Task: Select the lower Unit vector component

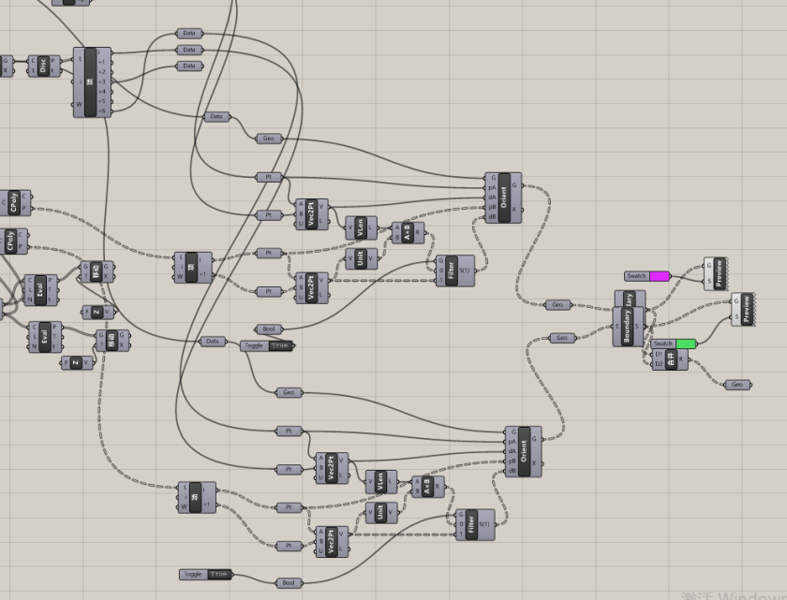Action: [x=380, y=512]
